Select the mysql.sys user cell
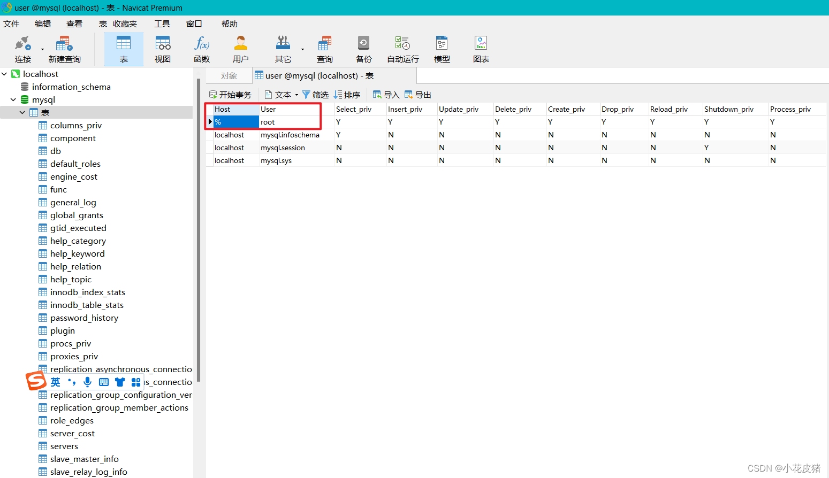The width and height of the screenshot is (829, 478). tap(296, 160)
